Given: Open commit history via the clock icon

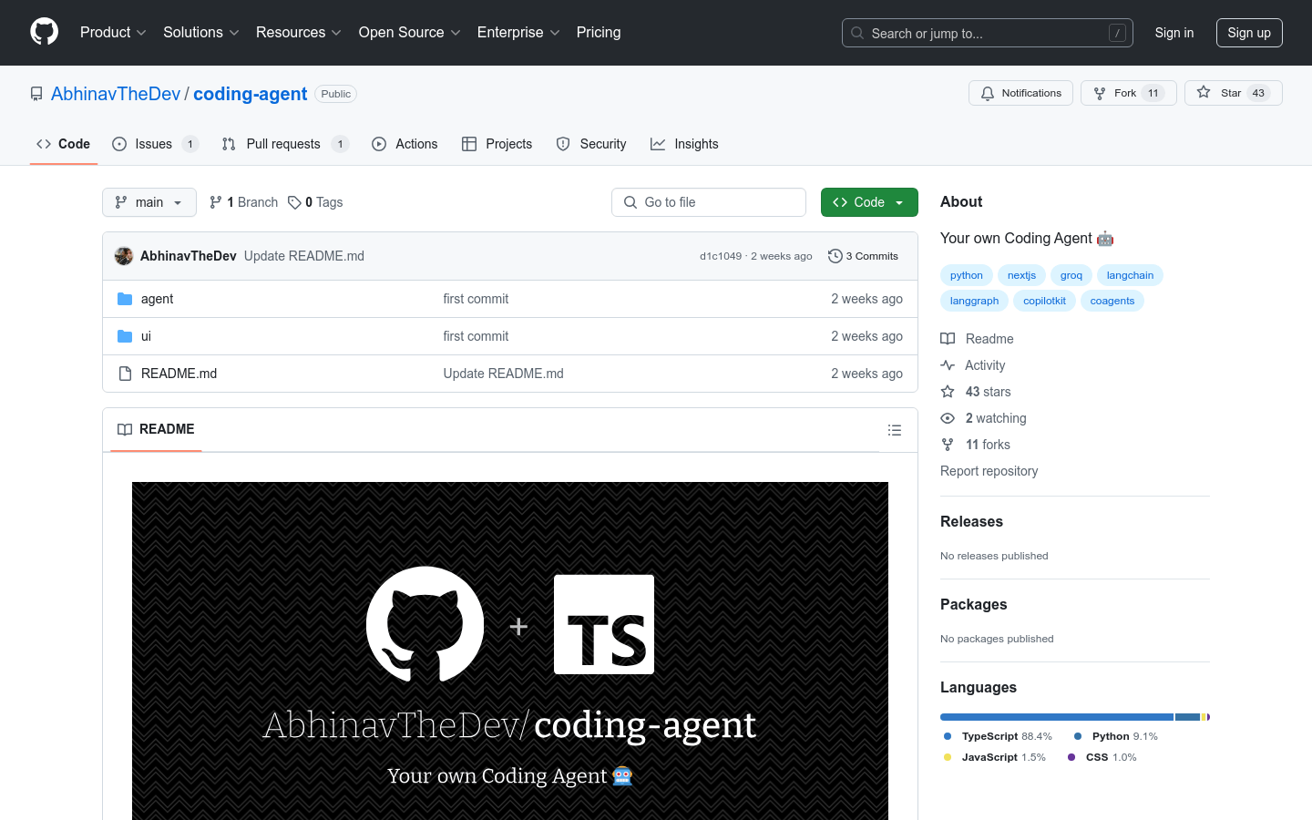Looking at the screenshot, I should 835,256.
